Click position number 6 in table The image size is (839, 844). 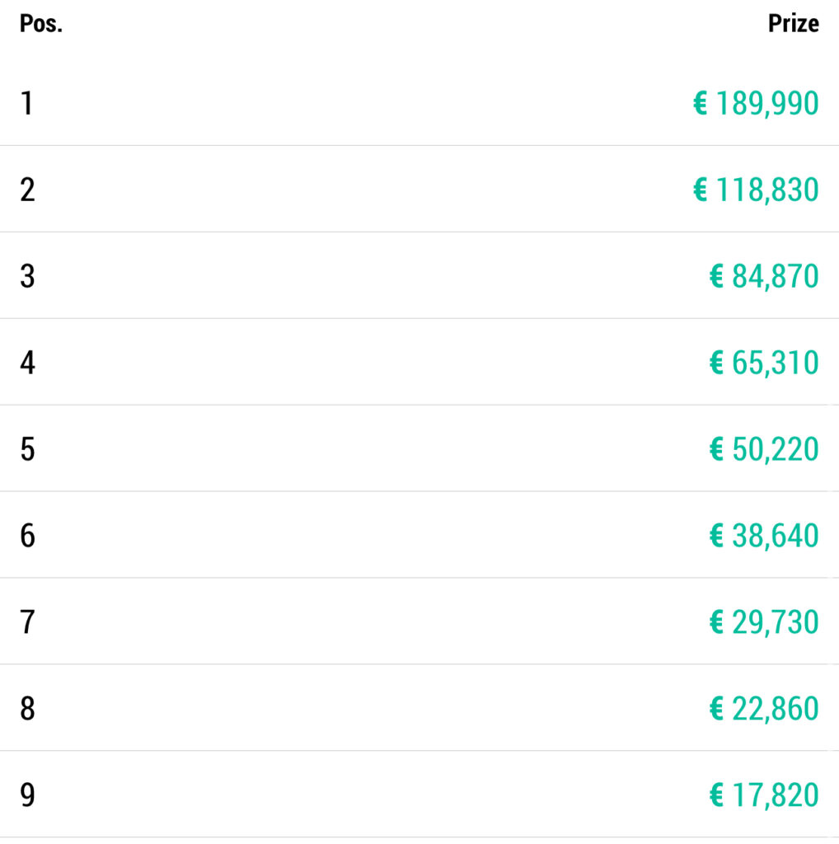tap(27, 537)
